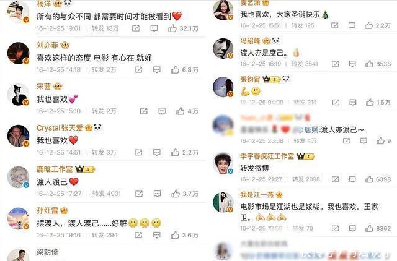Open 梁朝伟's username at bottom
397x261 pixels.
[x=48, y=252]
